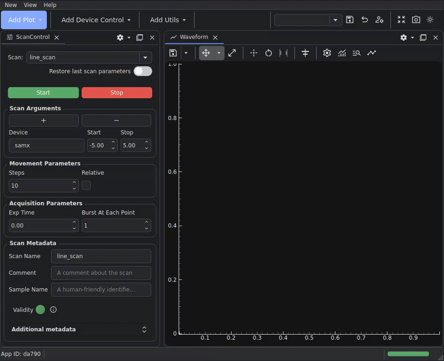Click the Sample Name input field
Screen dimensions: 444x361
pyautogui.click(x=101, y=290)
